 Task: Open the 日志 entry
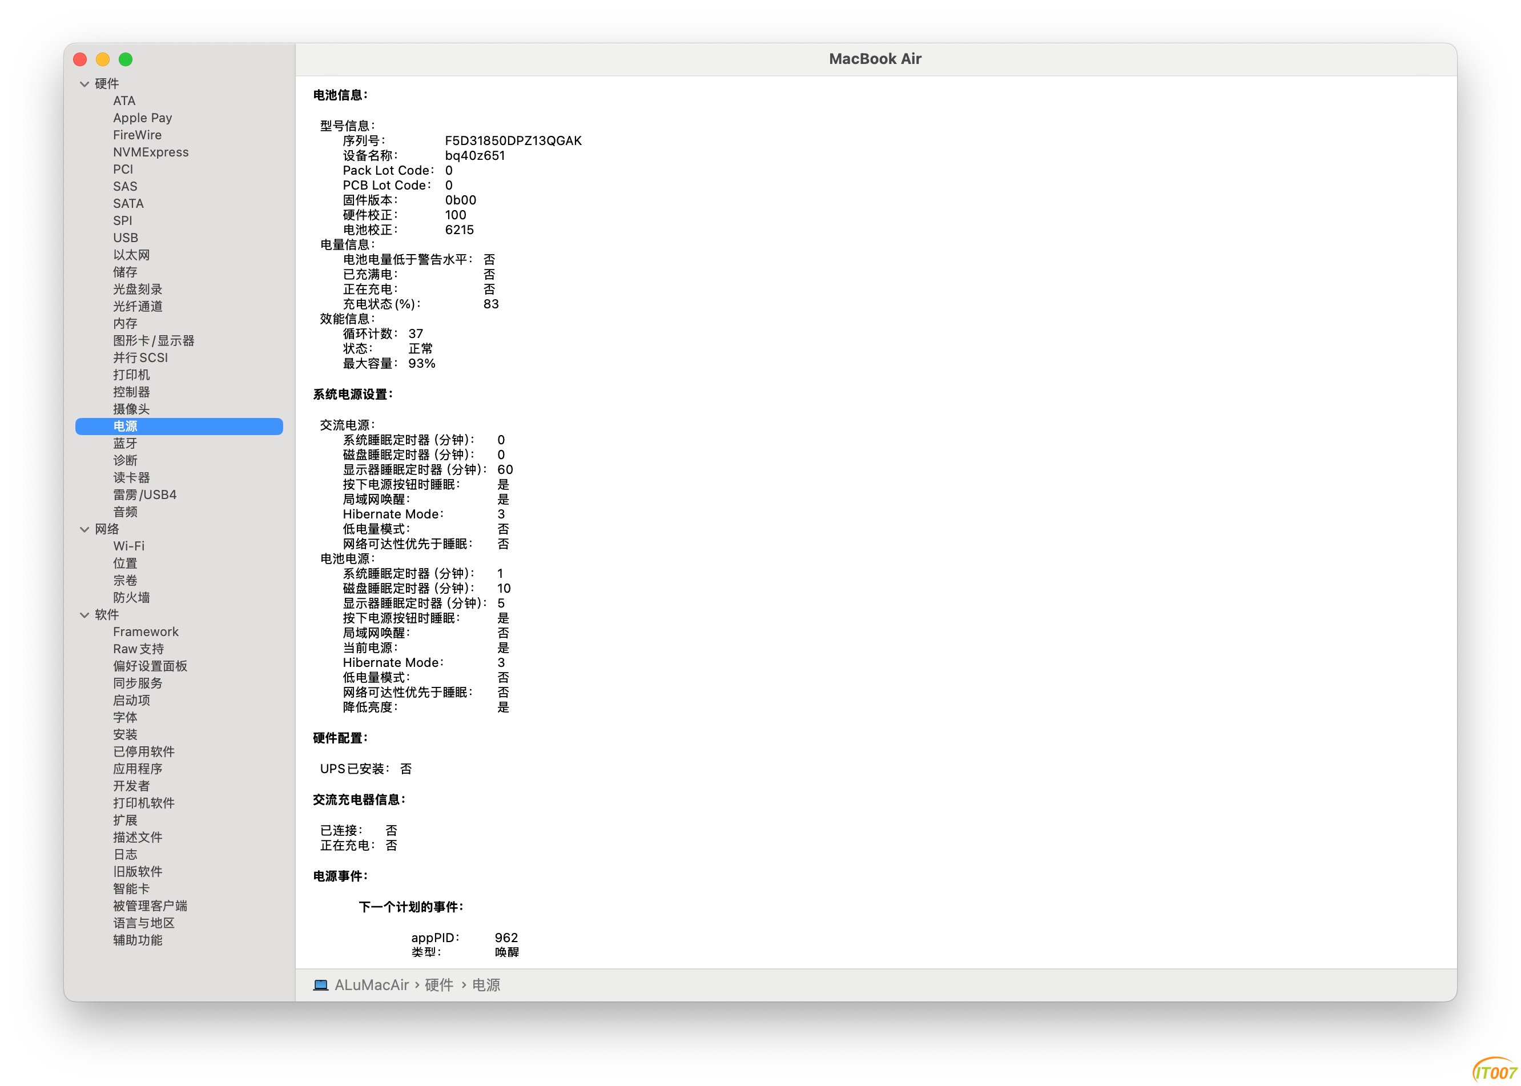(125, 854)
